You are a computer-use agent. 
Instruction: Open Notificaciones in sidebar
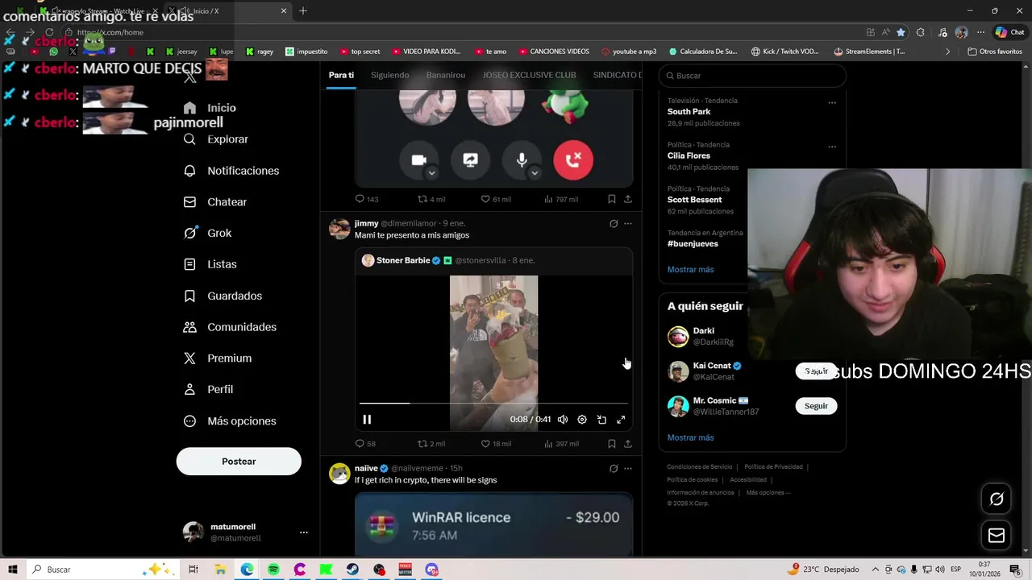click(231, 171)
